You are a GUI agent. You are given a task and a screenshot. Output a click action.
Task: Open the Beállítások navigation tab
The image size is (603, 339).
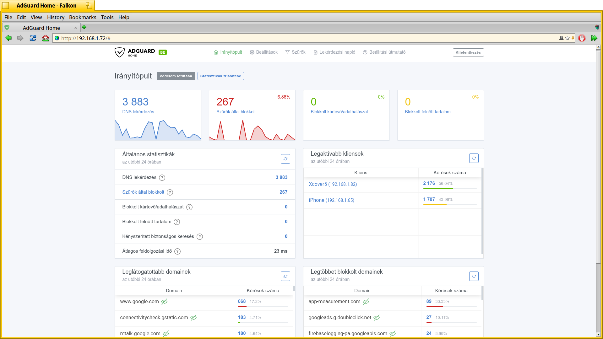point(263,52)
